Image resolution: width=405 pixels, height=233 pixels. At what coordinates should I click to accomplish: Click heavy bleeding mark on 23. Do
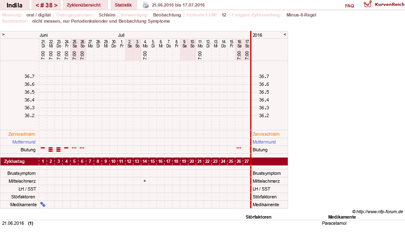pyautogui.click(x=59, y=149)
